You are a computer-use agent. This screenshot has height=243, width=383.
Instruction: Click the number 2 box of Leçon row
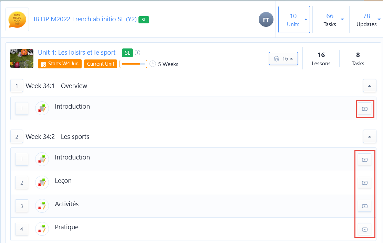[x=22, y=183]
